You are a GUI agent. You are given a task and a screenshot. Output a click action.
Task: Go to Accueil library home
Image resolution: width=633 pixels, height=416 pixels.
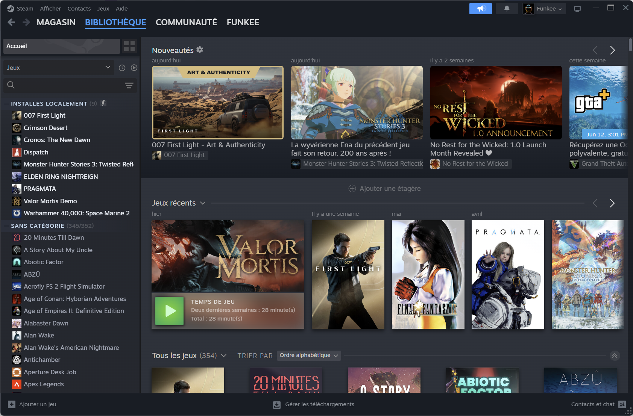click(x=62, y=46)
